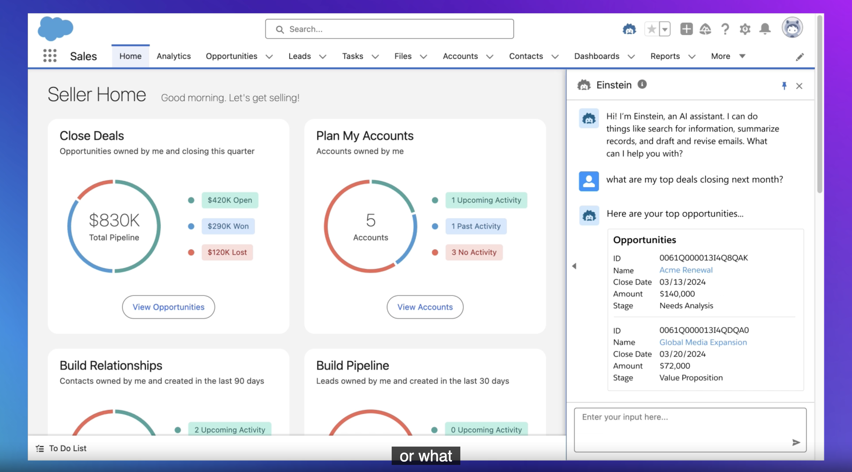Toggle the pin on Einstein panel
The height and width of the screenshot is (472, 852).
[x=784, y=86]
